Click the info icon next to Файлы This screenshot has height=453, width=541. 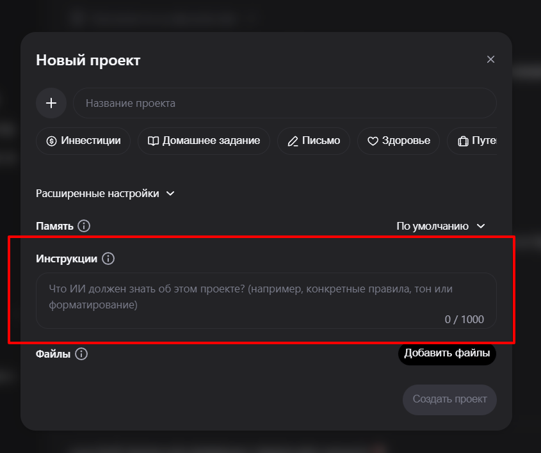point(81,353)
